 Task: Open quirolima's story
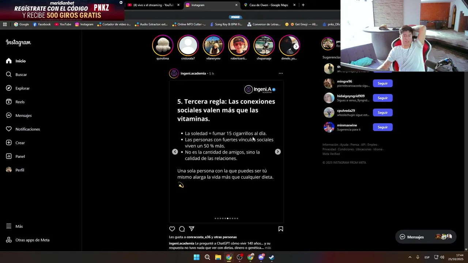tap(163, 45)
